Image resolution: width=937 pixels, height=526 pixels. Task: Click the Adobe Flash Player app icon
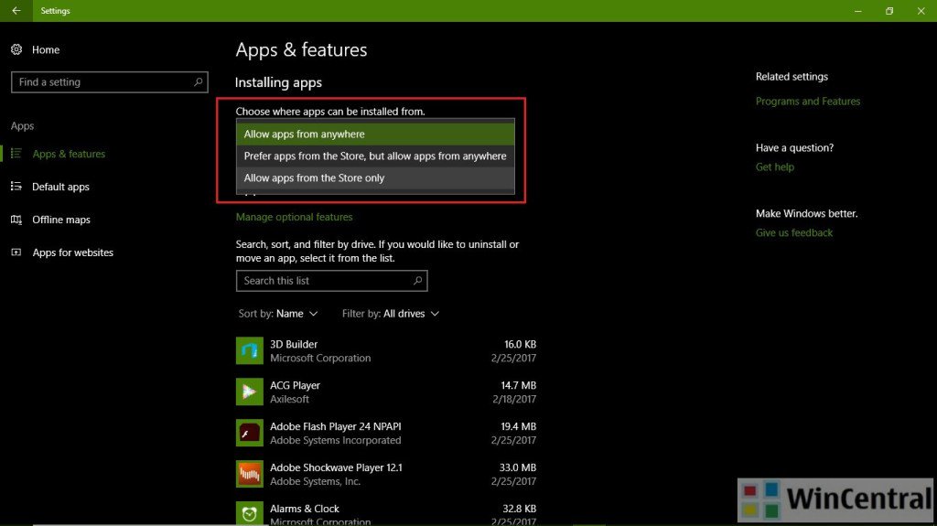click(x=249, y=433)
